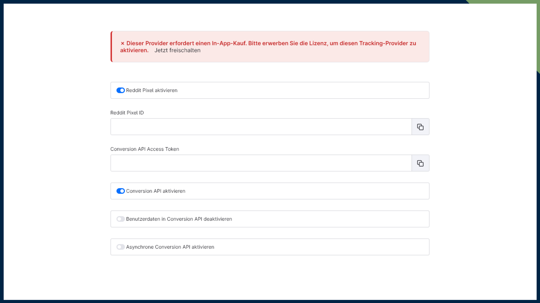Click the 'Conversion API aktivieren' label text
This screenshot has height=303, width=540.
(156, 191)
